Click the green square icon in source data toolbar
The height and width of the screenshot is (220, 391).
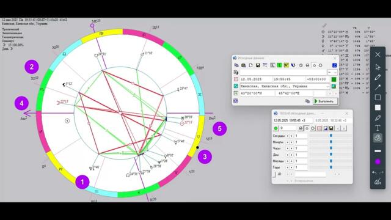coord(279,65)
